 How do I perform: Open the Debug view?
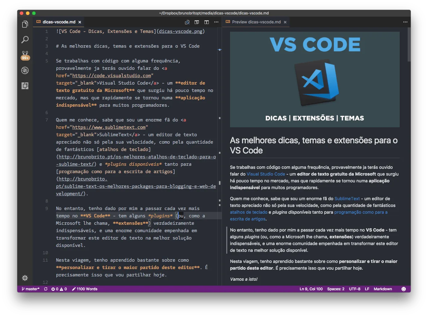25,70
